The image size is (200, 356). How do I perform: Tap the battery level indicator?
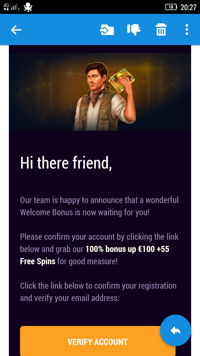click(x=171, y=7)
